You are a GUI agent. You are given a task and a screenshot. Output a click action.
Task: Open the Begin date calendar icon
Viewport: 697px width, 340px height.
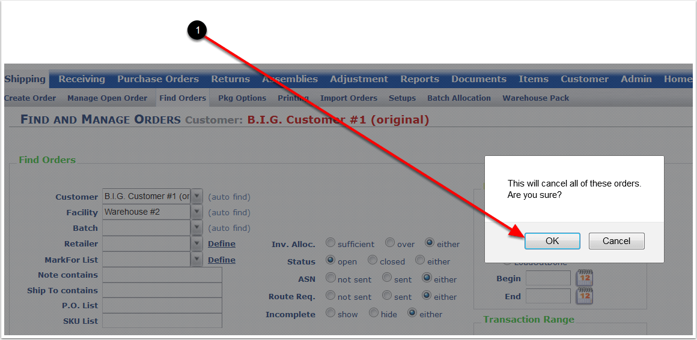tap(585, 278)
